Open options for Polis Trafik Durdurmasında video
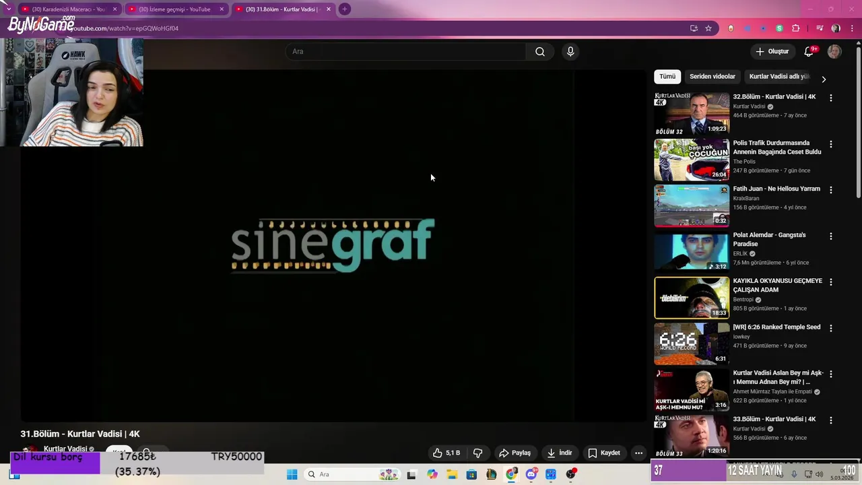This screenshot has width=862, height=485. click(830, 144)
